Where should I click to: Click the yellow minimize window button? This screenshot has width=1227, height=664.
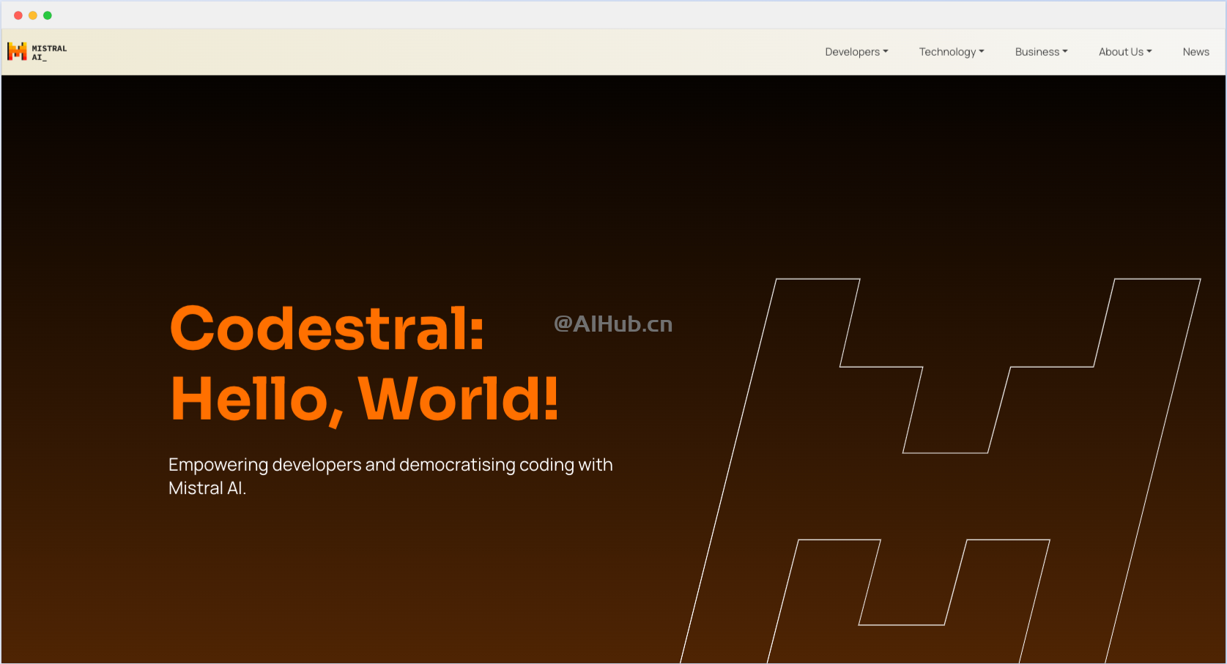[33, 15]
